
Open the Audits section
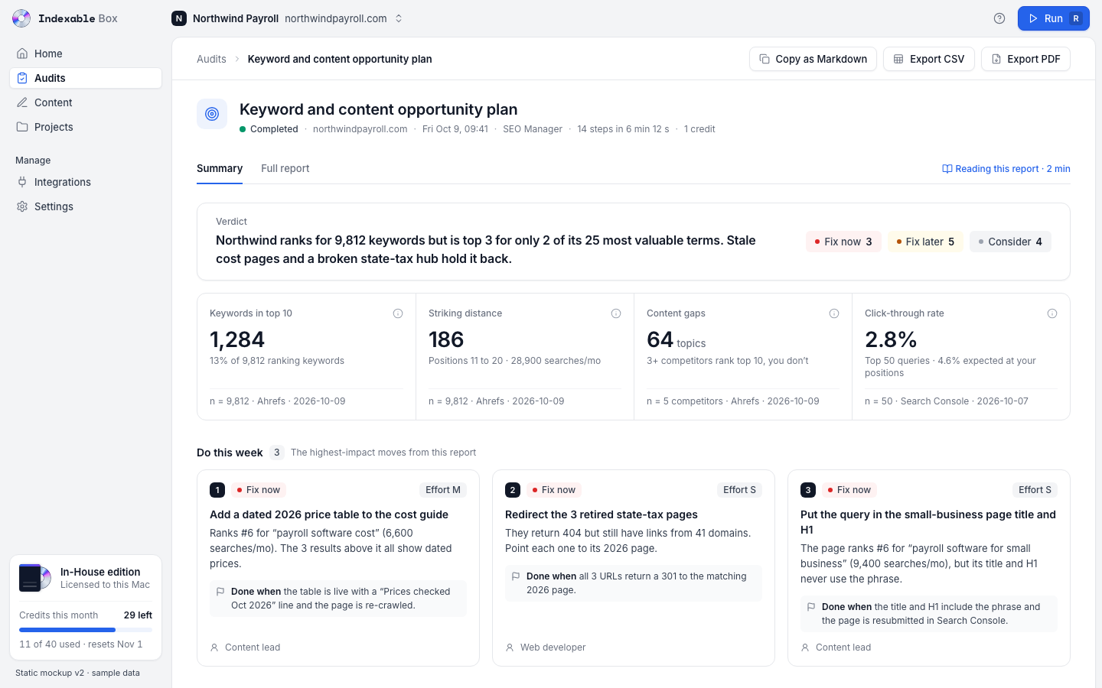click(x=86, y=78)
